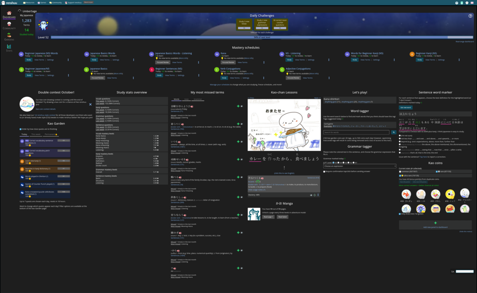
Task: Click the word tagger search field
Action: coord(356,132)
